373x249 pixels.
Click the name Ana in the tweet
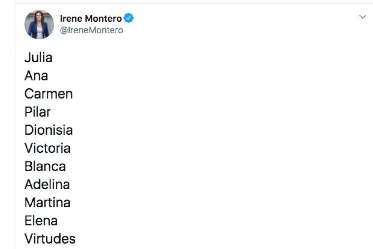[36, 76]
